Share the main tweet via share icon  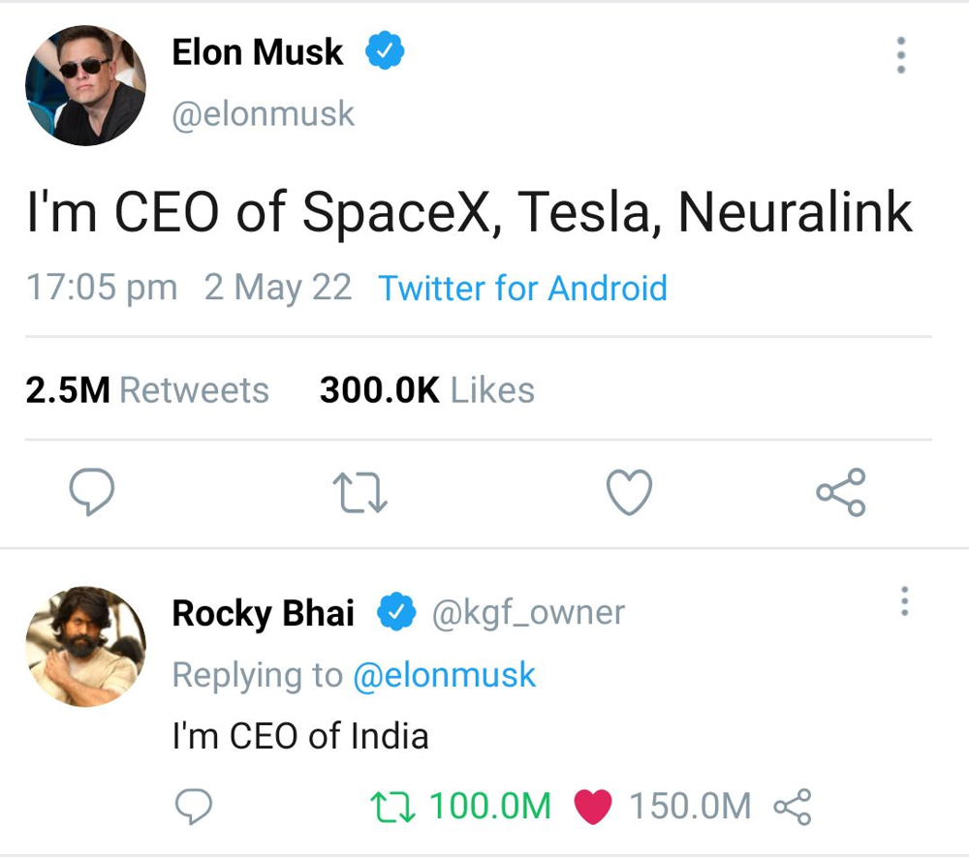click(840, 493)
